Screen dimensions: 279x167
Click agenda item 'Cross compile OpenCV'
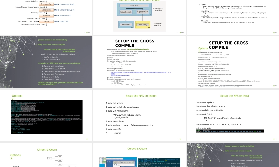[52, 80]
